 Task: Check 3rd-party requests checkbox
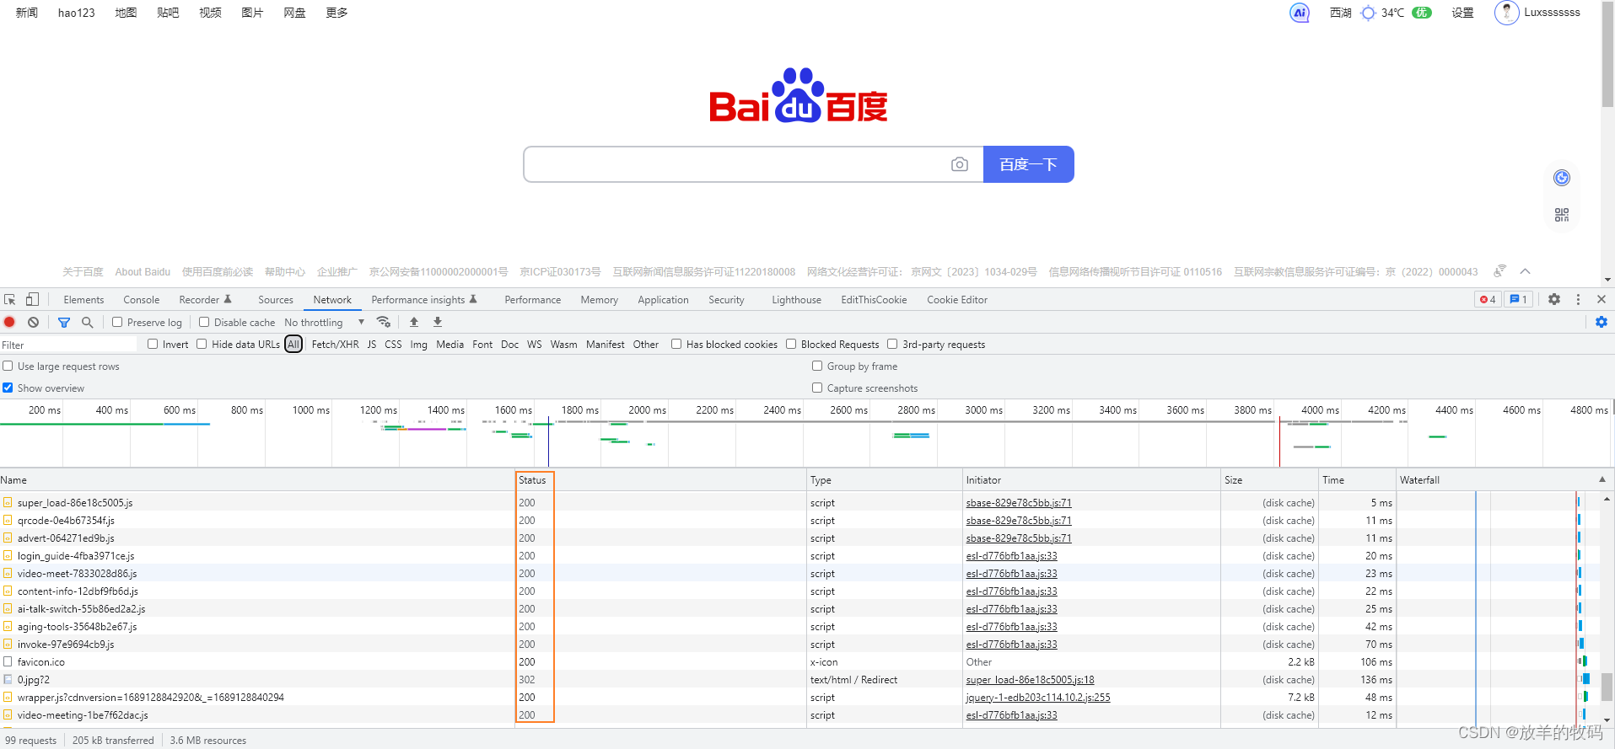click(892, 344)
